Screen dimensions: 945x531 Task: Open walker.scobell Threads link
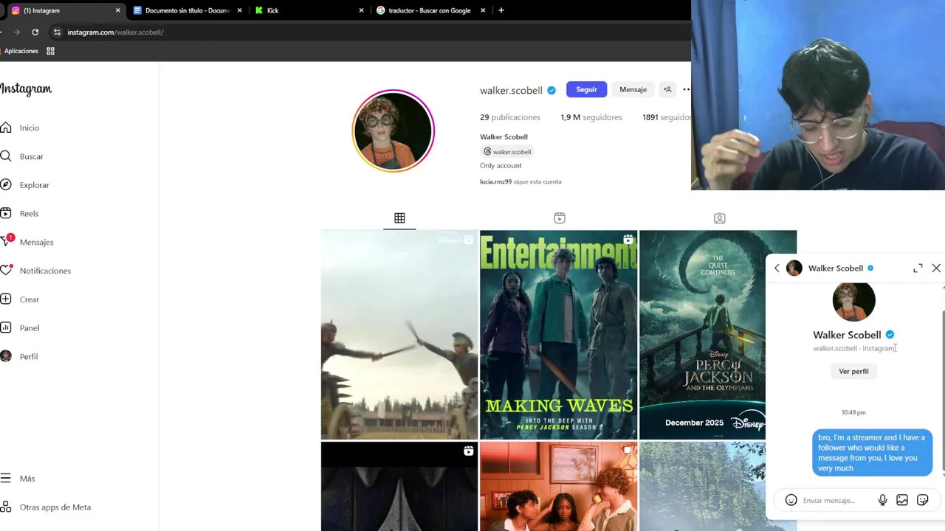[507, 151]
